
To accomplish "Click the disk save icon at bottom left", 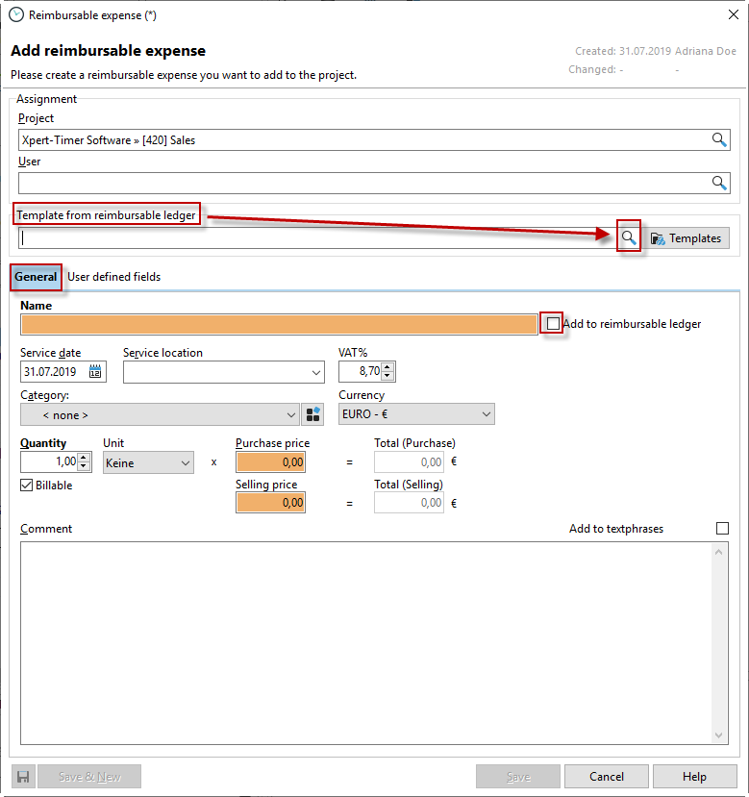I will tap(23, 777).
